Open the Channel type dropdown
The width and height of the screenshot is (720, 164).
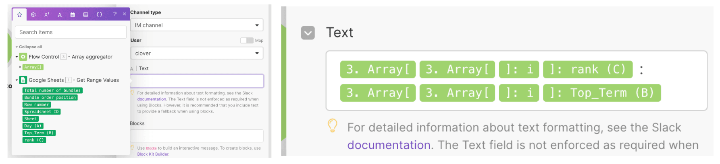[197, 25]
